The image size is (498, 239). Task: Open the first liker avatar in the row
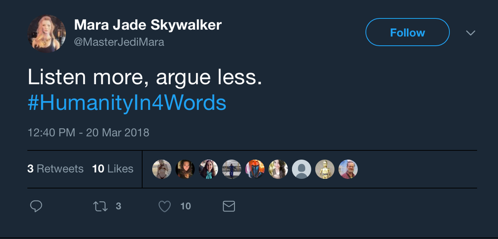pyautogui.click(x=162, y=169)
